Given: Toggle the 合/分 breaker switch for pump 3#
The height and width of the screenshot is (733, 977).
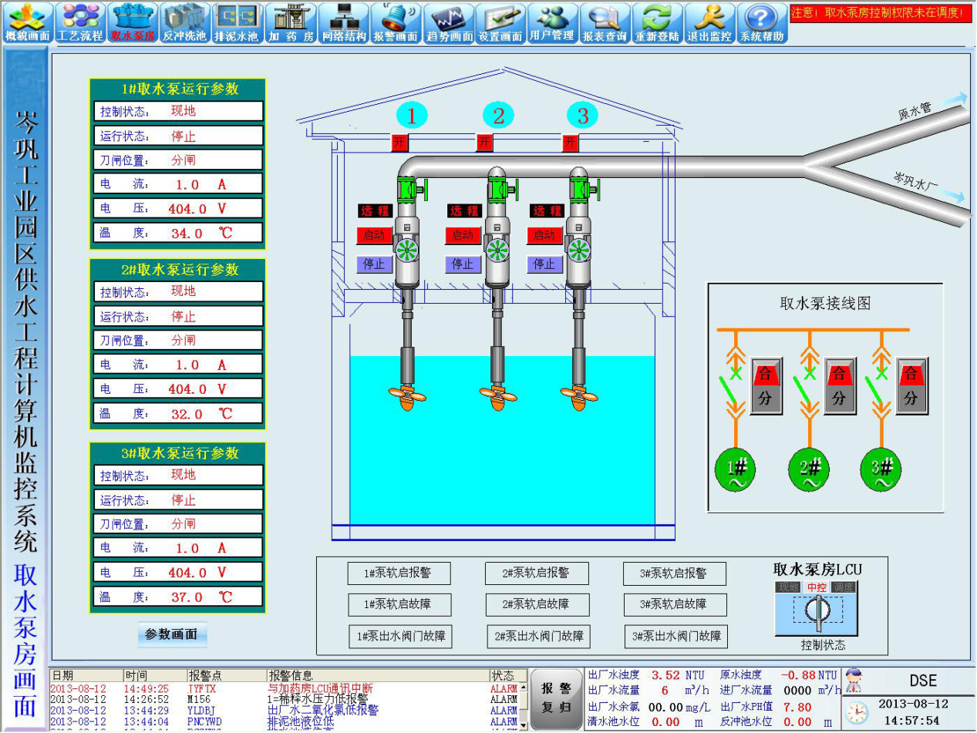Looking at the screenshot, I should [911, 385].
